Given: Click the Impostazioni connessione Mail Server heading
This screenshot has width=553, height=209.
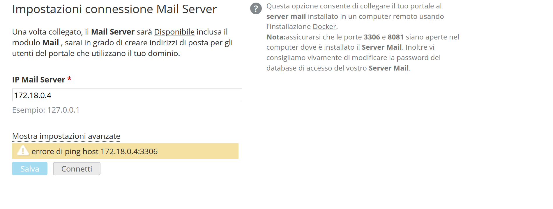Looking at the screenshot, I should click(114, 9).
